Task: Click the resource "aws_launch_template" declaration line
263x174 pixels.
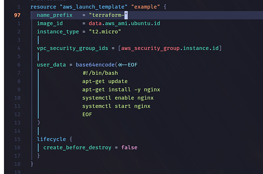Action: click(x=98, y=7)
